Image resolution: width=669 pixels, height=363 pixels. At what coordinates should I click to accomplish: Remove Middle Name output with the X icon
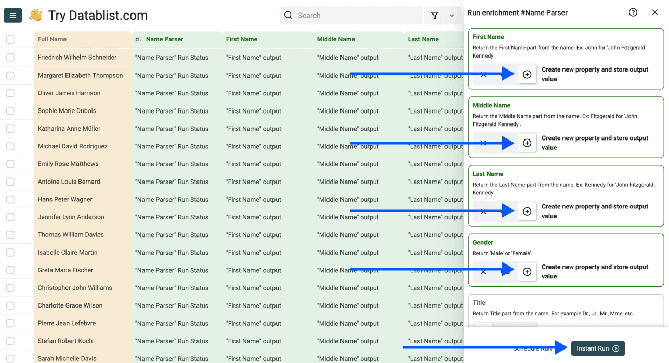point(483,142)
